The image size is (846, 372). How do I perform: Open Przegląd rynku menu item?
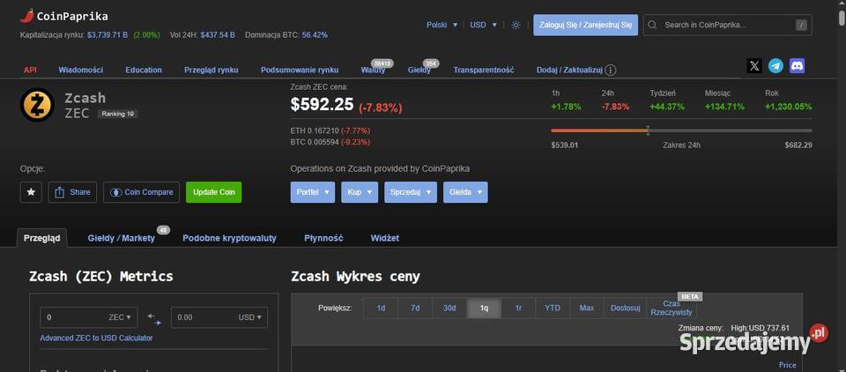pyautogui.click(x=211, y=71)
